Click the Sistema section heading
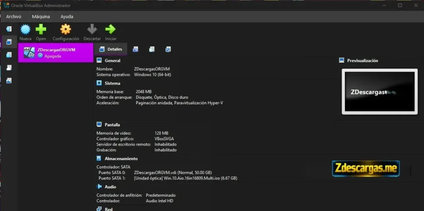 (113, 83)
